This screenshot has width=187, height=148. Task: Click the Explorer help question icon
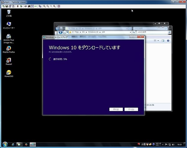click(x=168, y=41)
